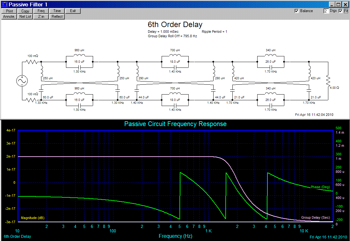Display Z in input impedance
350x241 pixels.
click(x=41, y=17)
